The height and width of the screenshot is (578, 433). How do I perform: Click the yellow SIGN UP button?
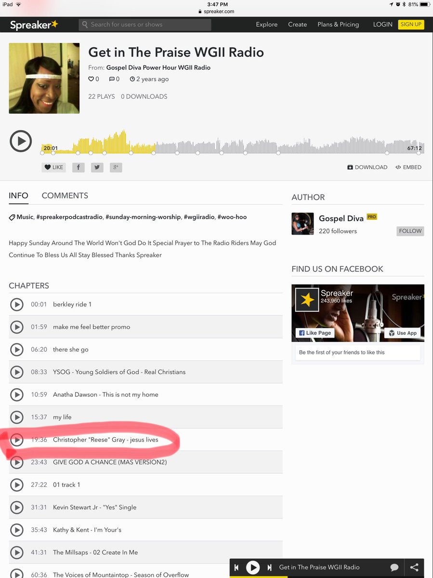point(411,24)
